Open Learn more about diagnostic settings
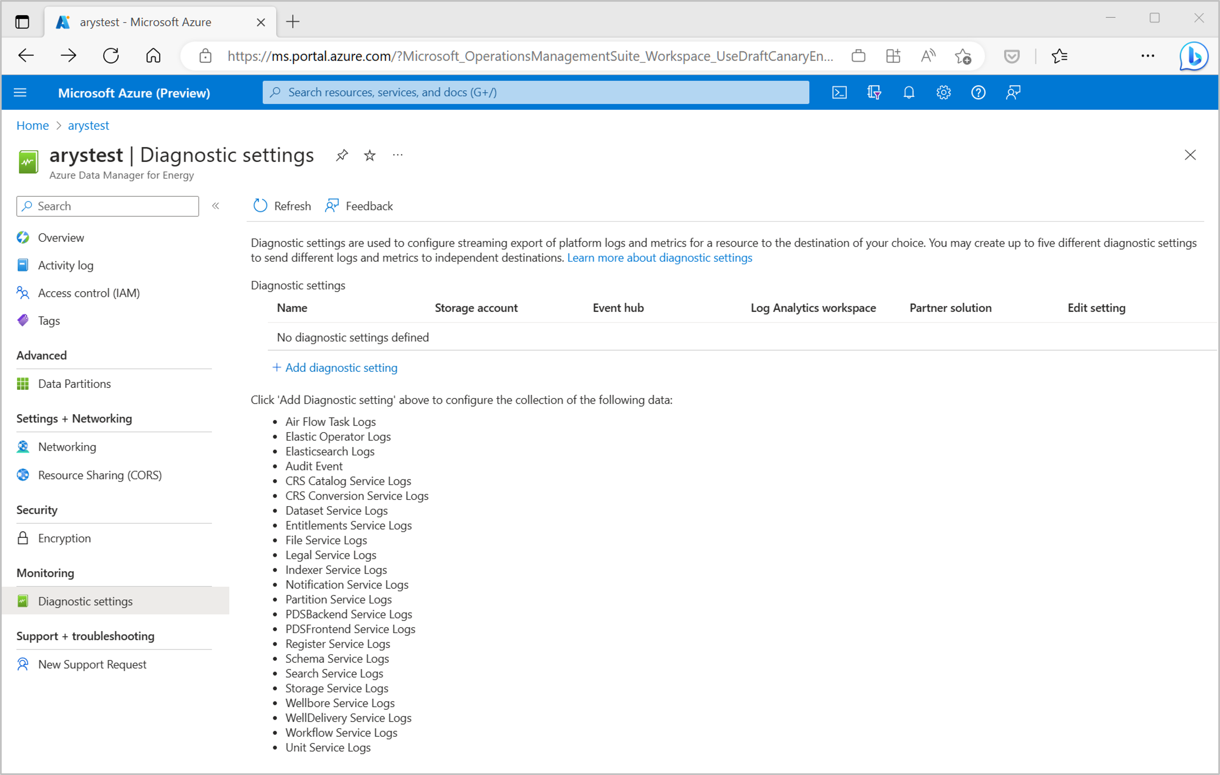Viewport: 1220px width, 775px height. (660, 258)
